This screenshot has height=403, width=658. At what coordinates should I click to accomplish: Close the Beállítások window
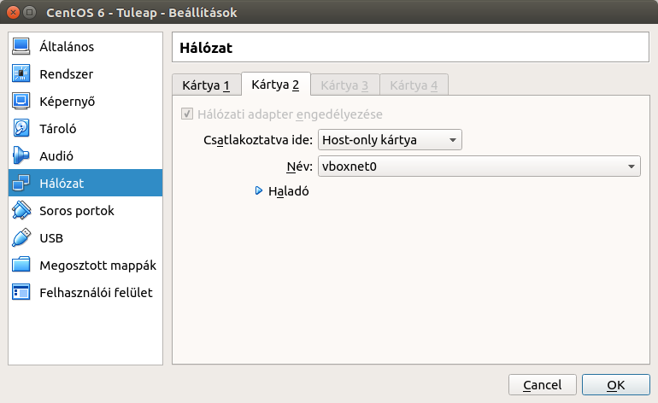[14, 12]
